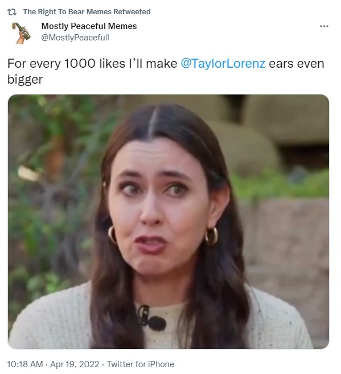Click the Mostly Peaceful Memes display name
The image size is (341, 374).
89,26
